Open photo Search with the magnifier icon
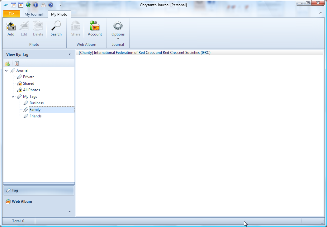This screenshot has width=327, height=227. (56, 28)
